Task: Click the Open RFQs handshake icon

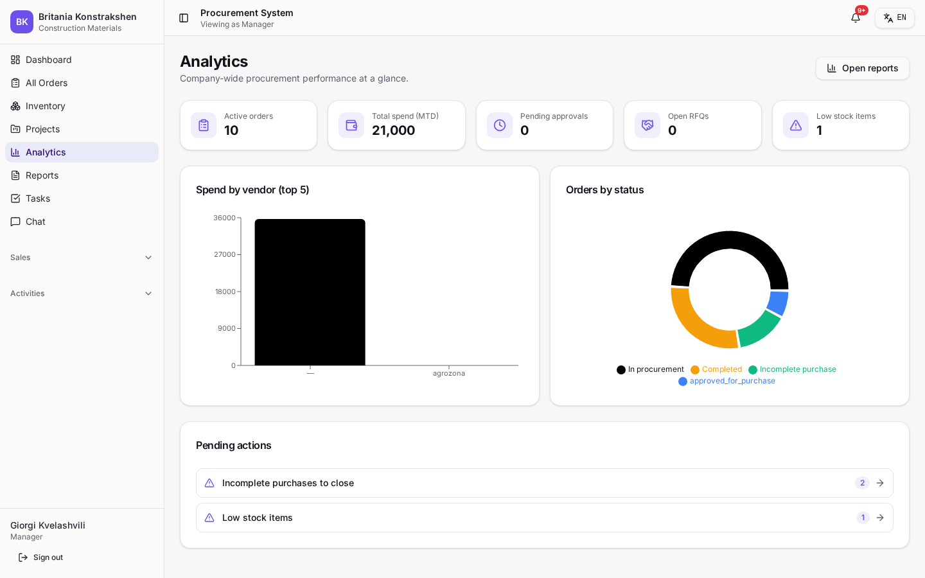Action: coord(647,125)
